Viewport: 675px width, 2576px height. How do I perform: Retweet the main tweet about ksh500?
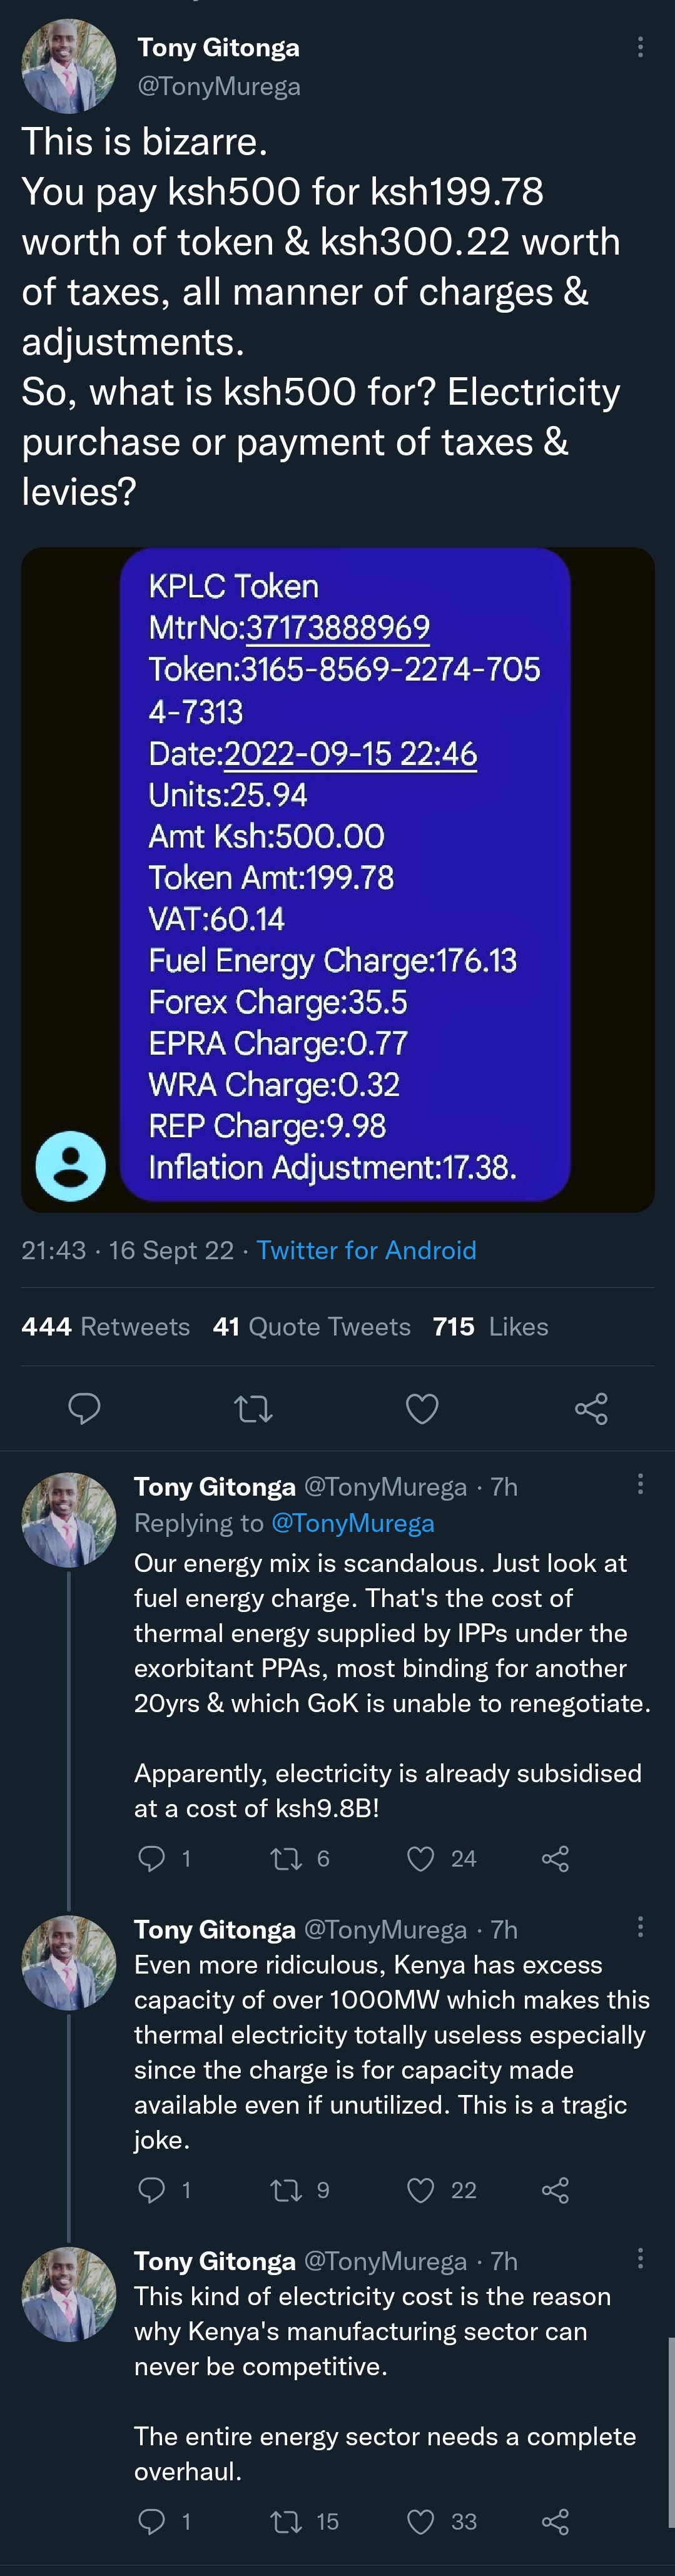coord(253,1408)
